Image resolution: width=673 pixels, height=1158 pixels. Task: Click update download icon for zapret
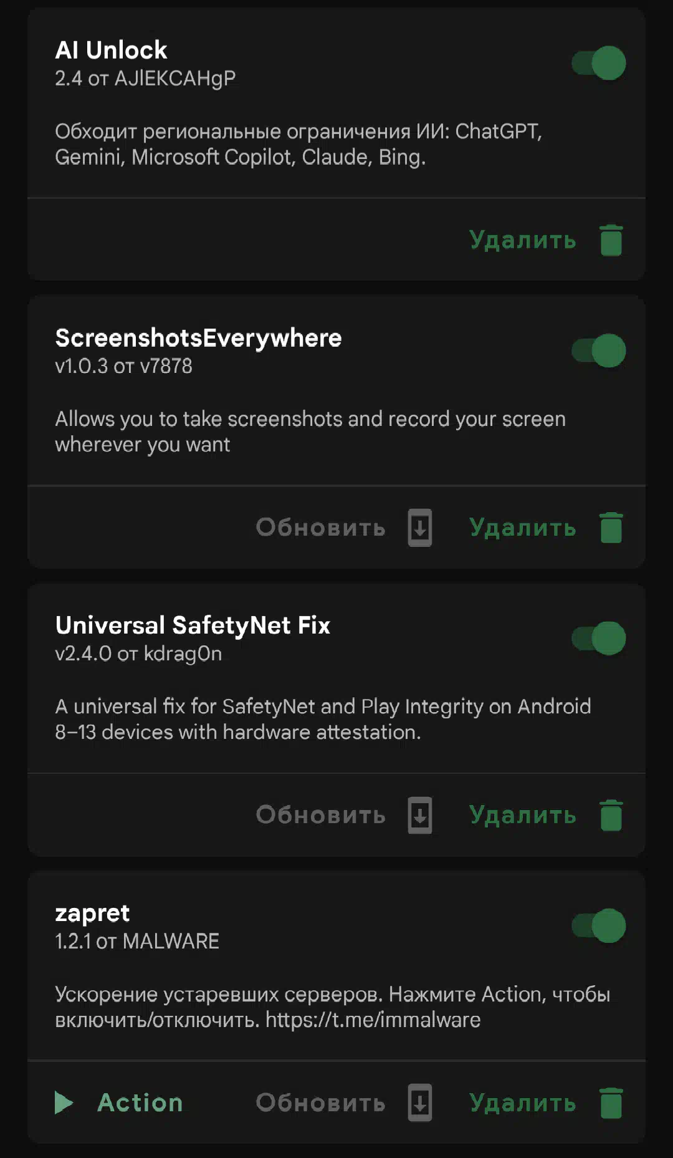tap(419, 1103)
